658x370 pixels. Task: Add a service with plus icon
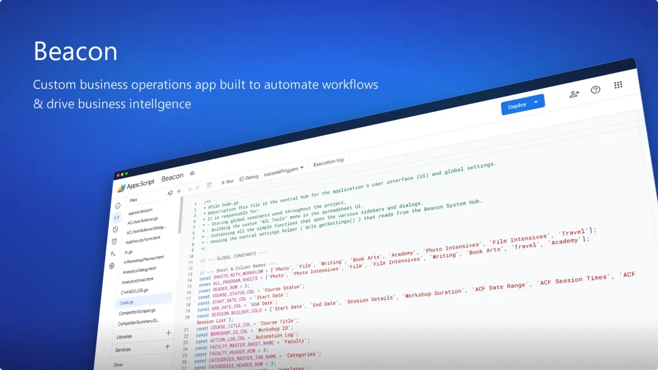(167, 346)
